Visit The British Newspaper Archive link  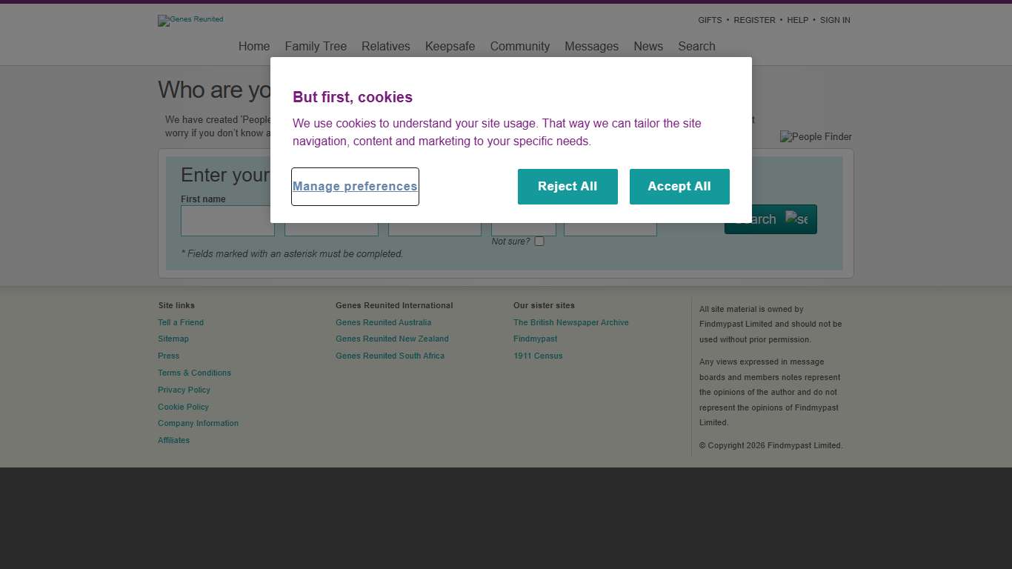[x=570, y=322]
